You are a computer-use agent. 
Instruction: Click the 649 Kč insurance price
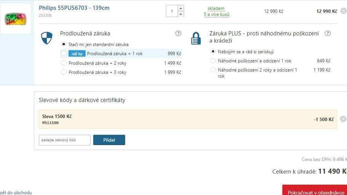[324, 61]
